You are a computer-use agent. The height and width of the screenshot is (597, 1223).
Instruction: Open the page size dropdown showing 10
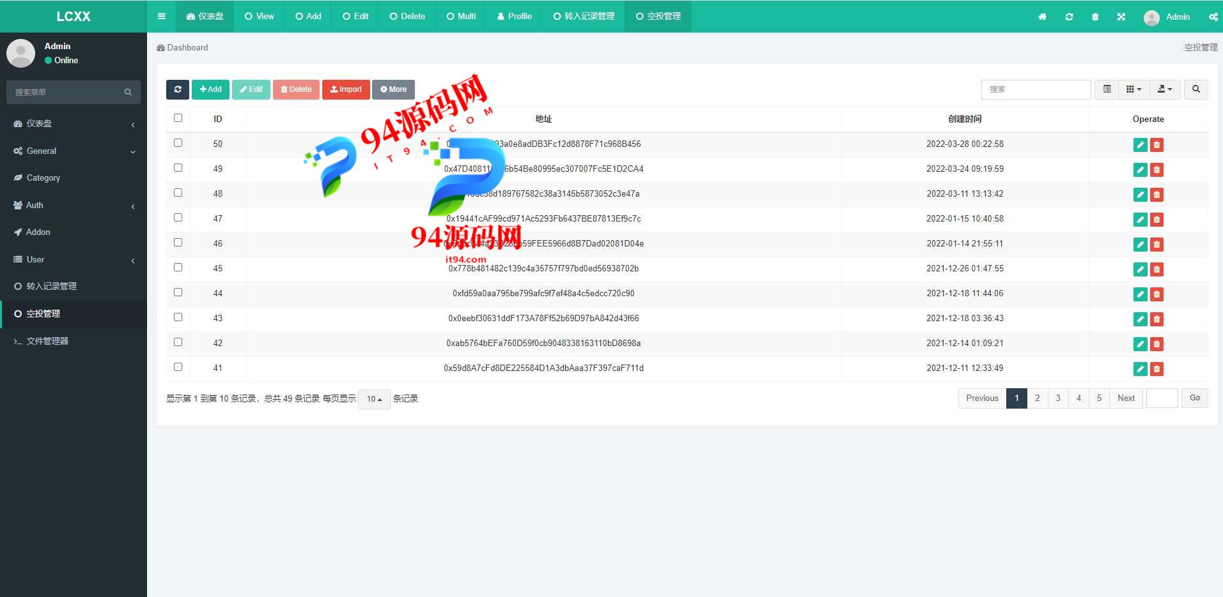[374, 399]
